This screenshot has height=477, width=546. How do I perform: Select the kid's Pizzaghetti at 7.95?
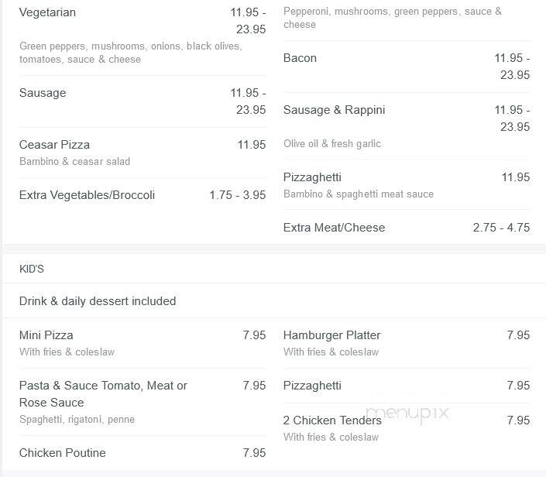pos(407,386)
